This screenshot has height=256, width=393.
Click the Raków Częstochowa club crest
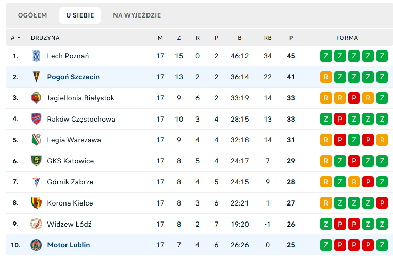[36, 119]
